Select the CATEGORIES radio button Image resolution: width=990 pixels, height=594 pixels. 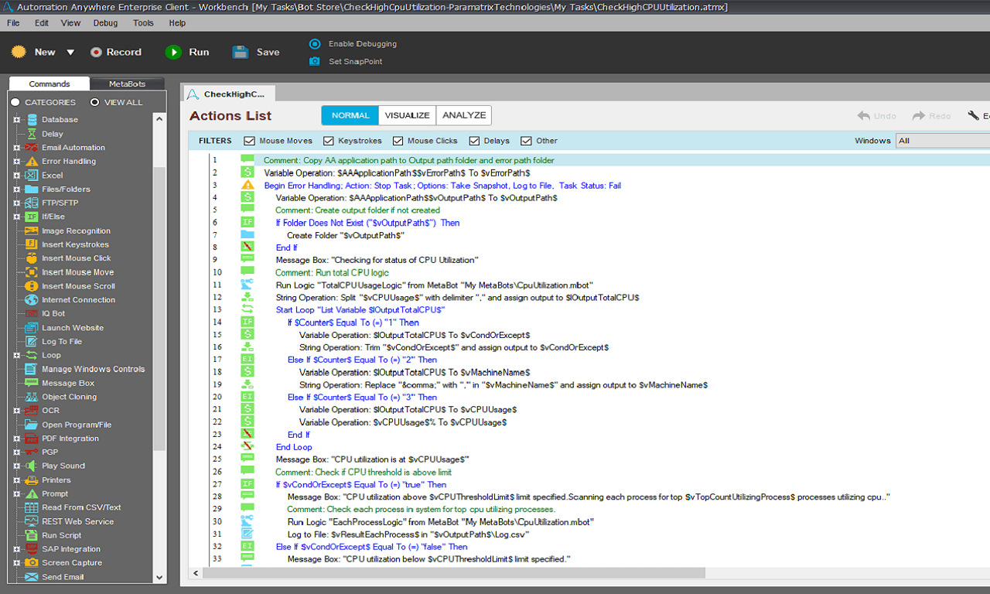coord(15,102)
